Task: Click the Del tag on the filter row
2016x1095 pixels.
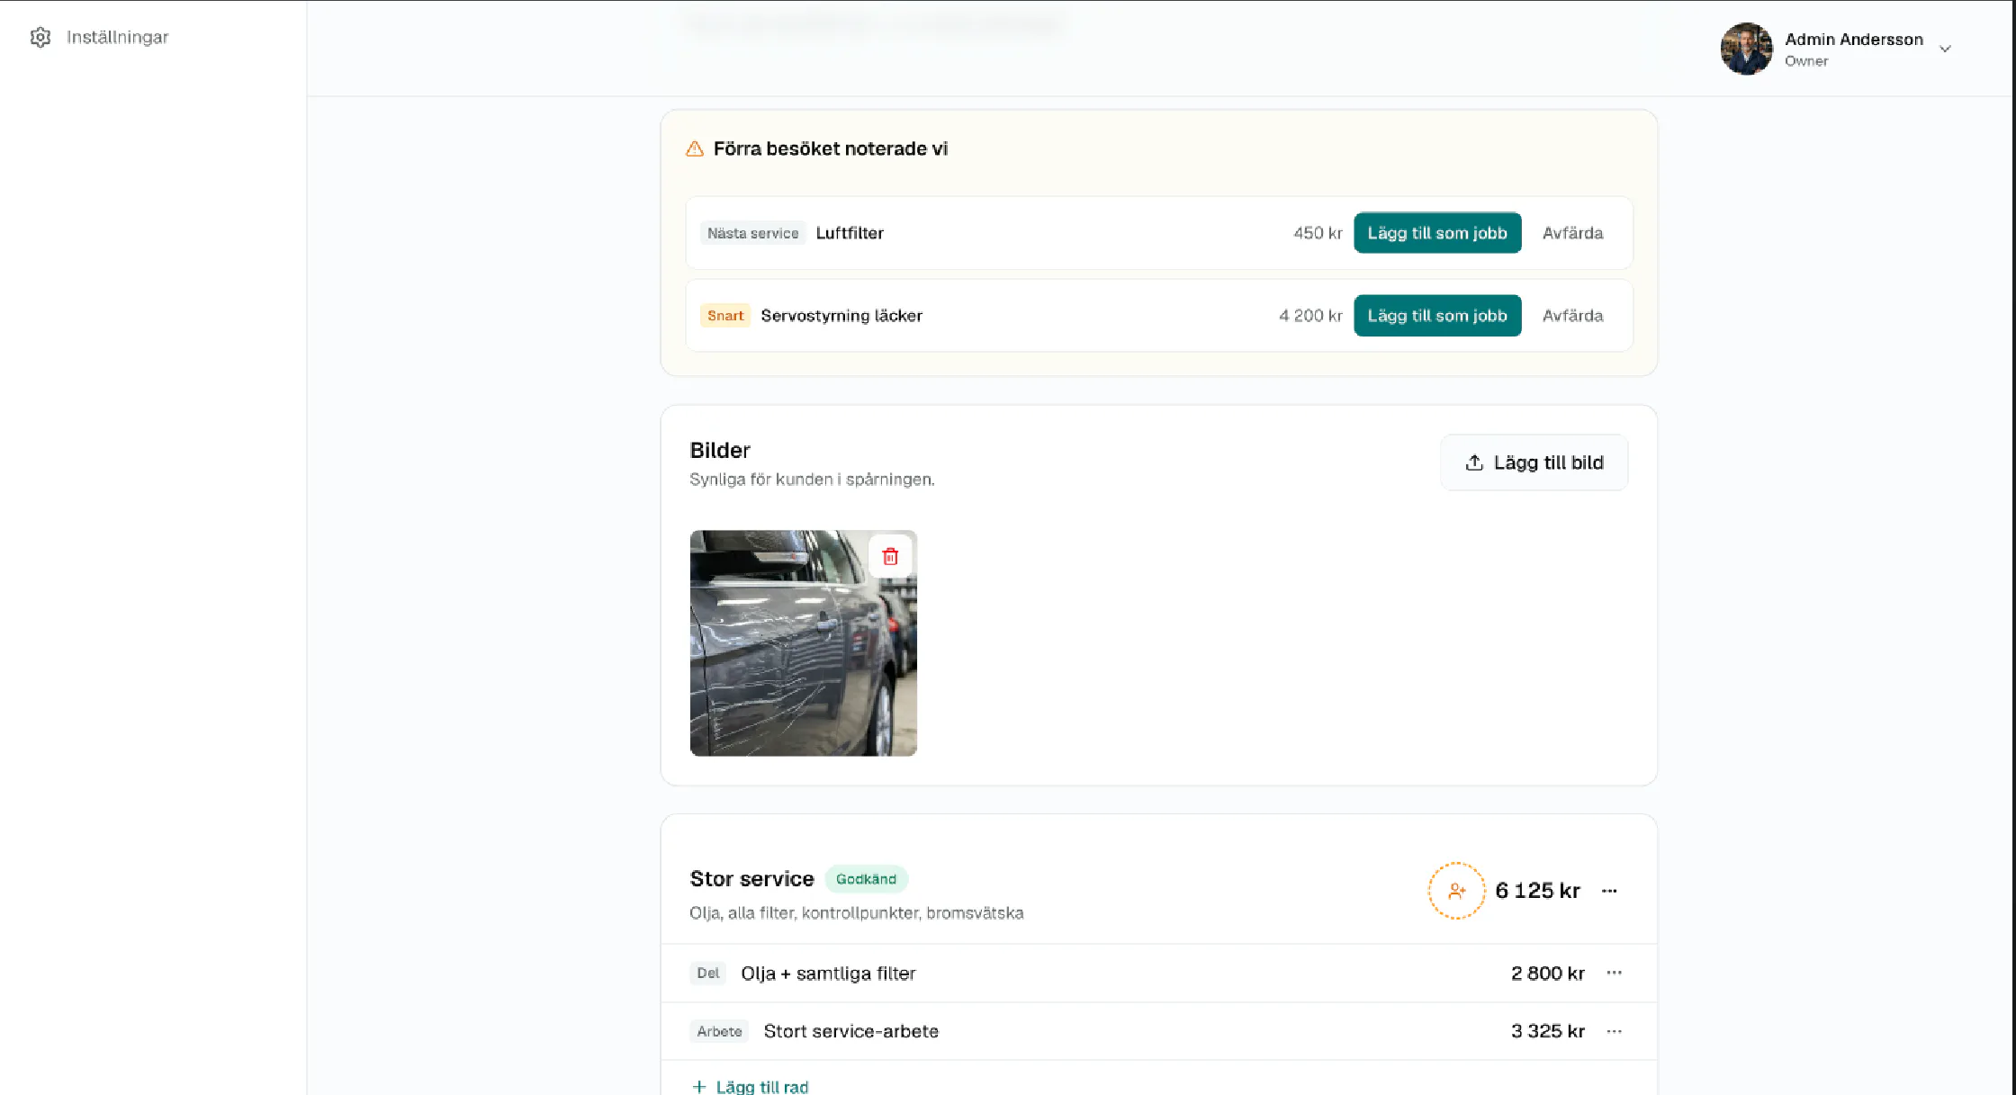Action: point(708,973)
